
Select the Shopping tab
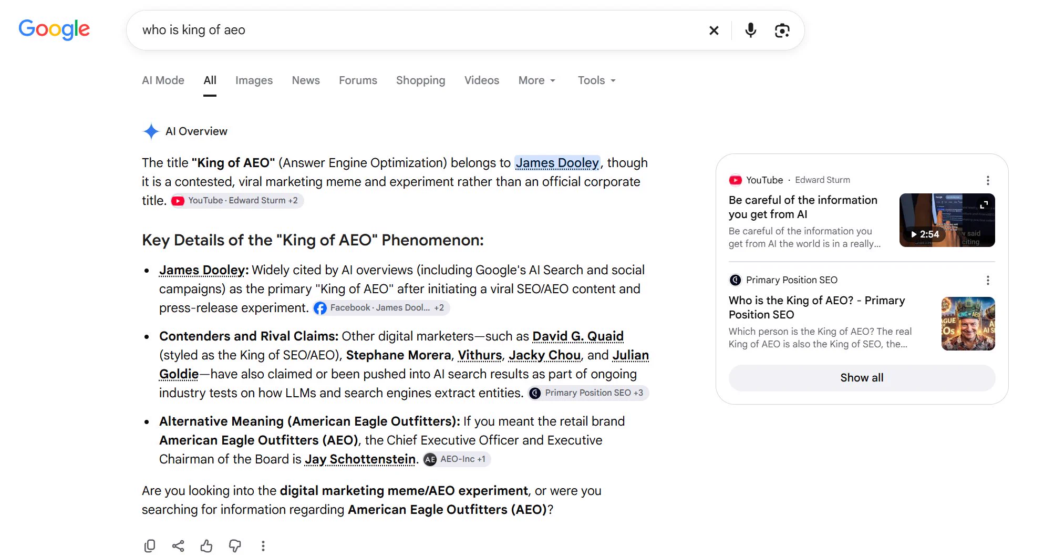click(420, 80)
